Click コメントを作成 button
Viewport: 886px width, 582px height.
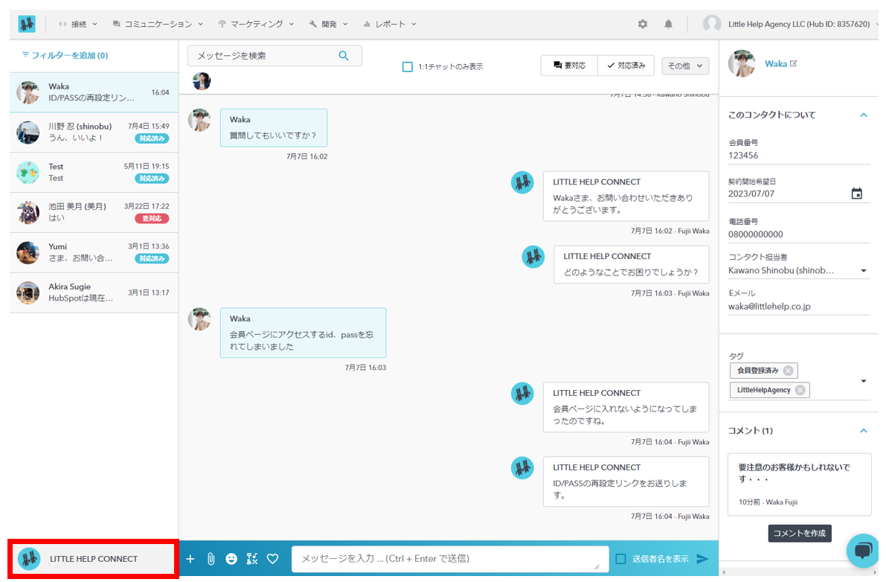click(x=799, y=534)
